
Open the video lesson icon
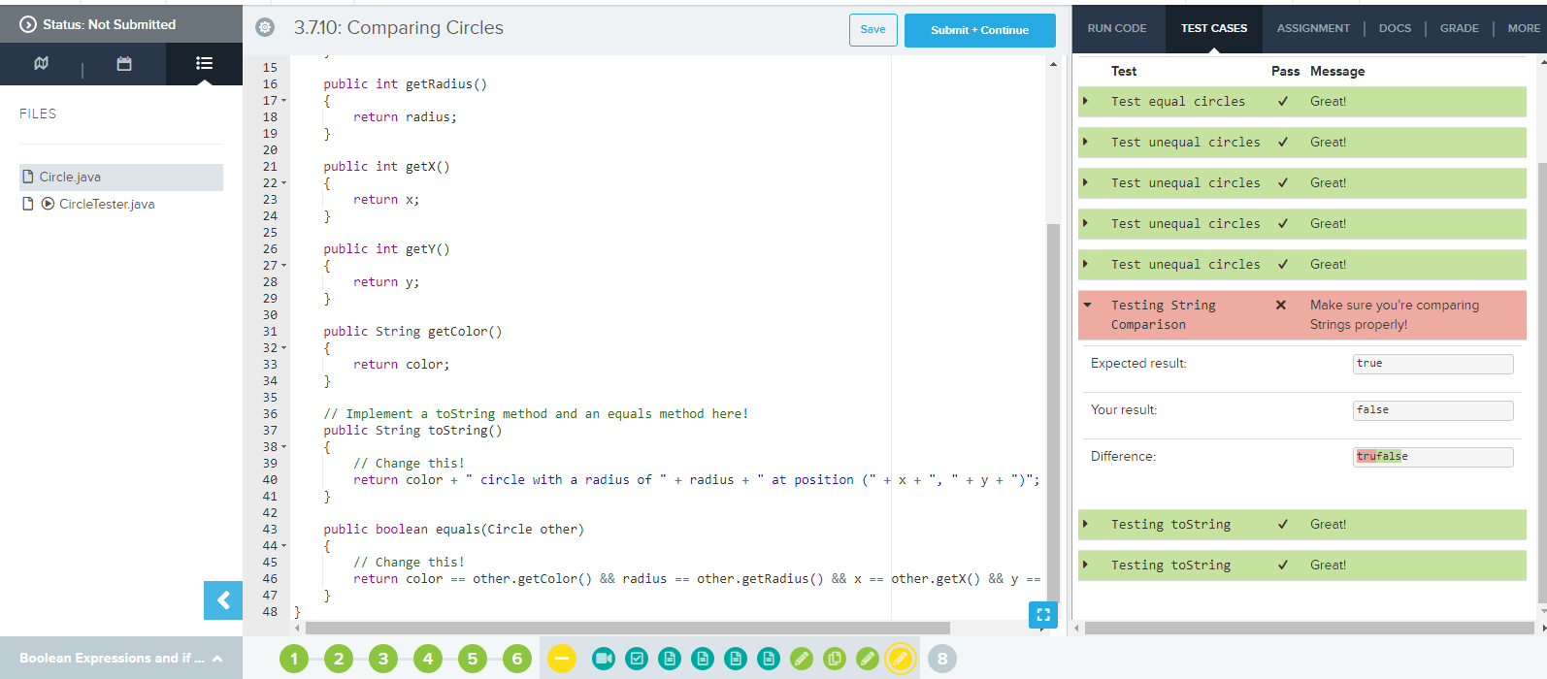point(604,659)
